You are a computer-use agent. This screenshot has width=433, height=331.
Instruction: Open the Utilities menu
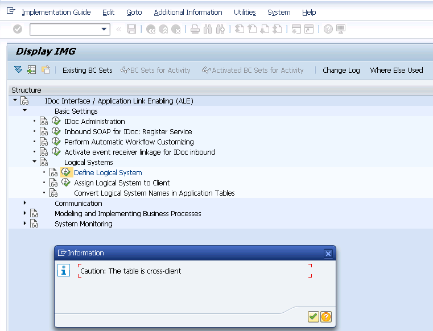[x=245, y=13]
